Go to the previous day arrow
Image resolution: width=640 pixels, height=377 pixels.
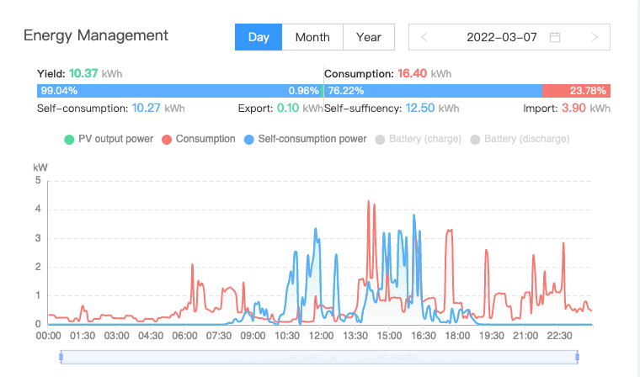click(424, 37)
